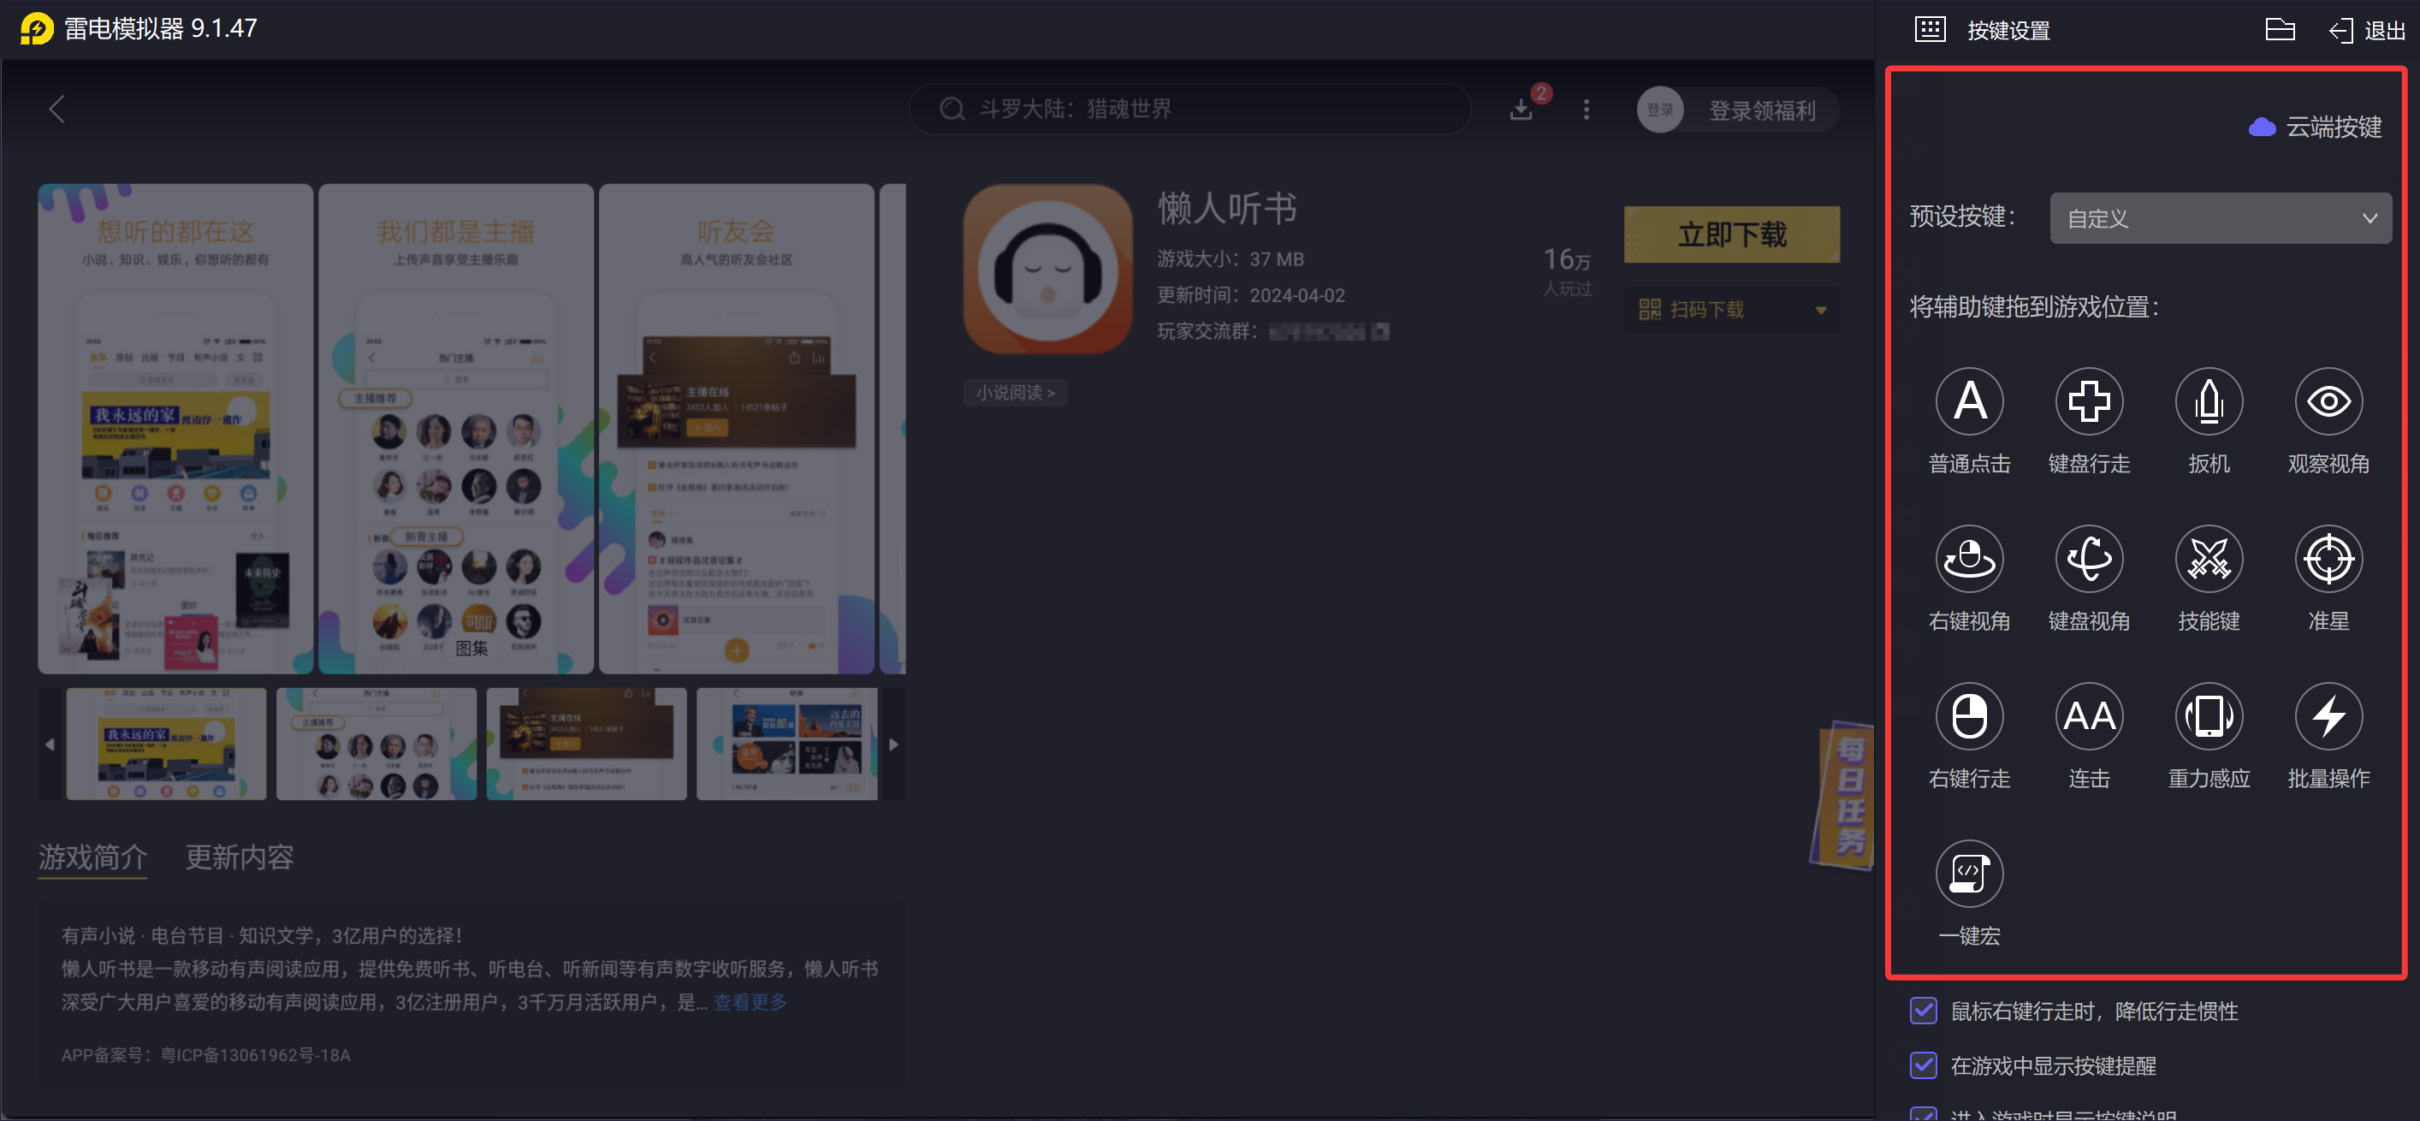Select the 扳机 trigger key icon
The width and height of the screenshot is (2420, 1121).
click(2209, 401)
